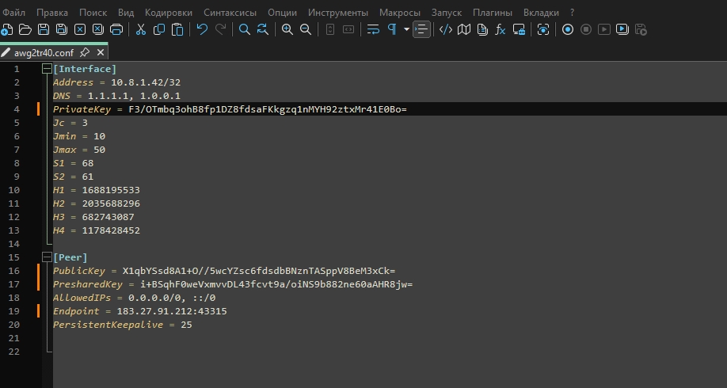Zoom in using the plus magnifier icon
This screenshot has height=388, width=727.
tap(287, 30)
